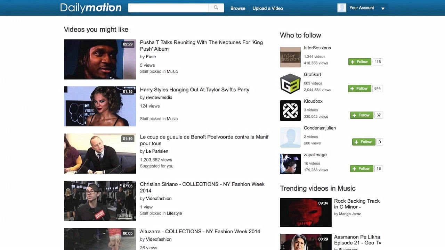Screen dimensions: 445x250
Task: Follow Condenastjulien
Action: [364, 142]
